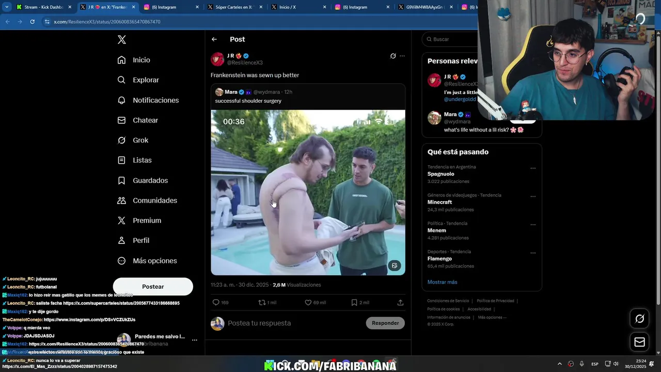Click the Grok image icon on video

395,266
